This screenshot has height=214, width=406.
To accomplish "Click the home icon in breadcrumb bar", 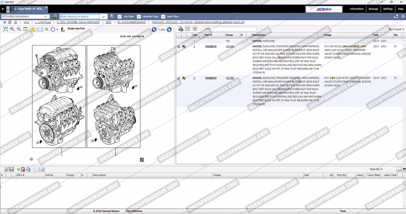I will [15, 22].
